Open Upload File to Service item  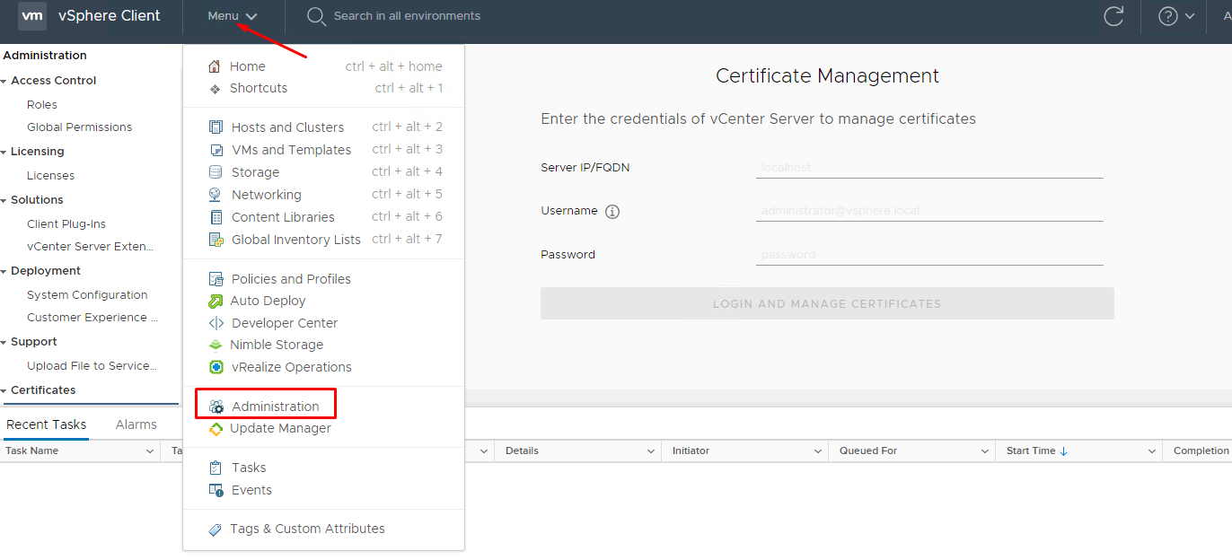coord(92,366)
